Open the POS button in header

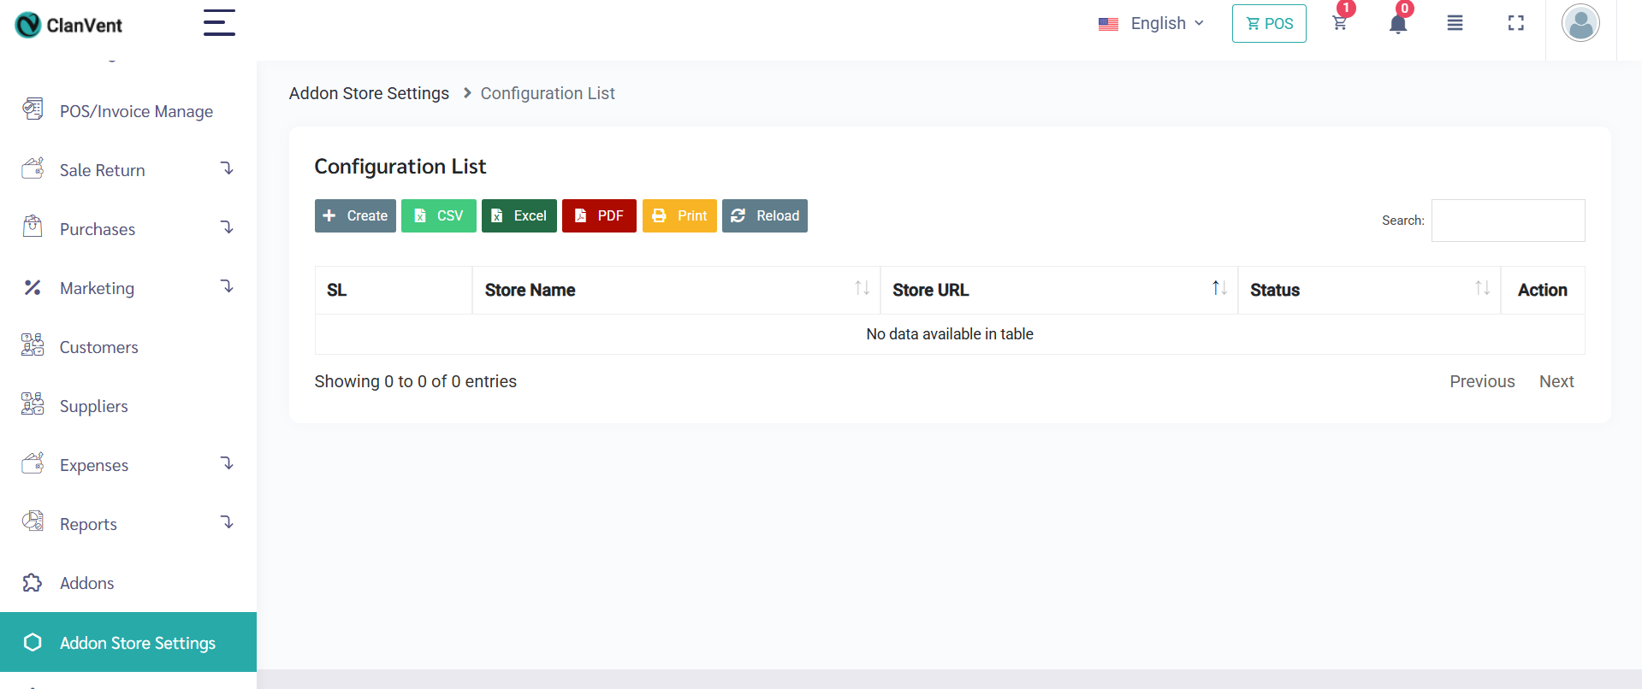(x=1269, y=23)
